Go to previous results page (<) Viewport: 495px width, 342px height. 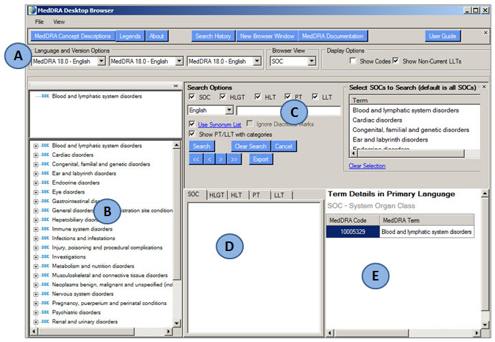tap(210, 159)
